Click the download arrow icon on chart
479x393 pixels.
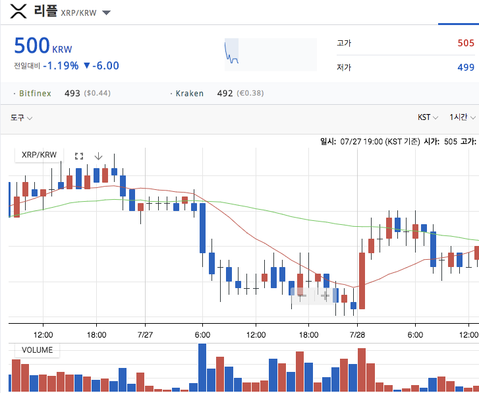tap(98, 156)
